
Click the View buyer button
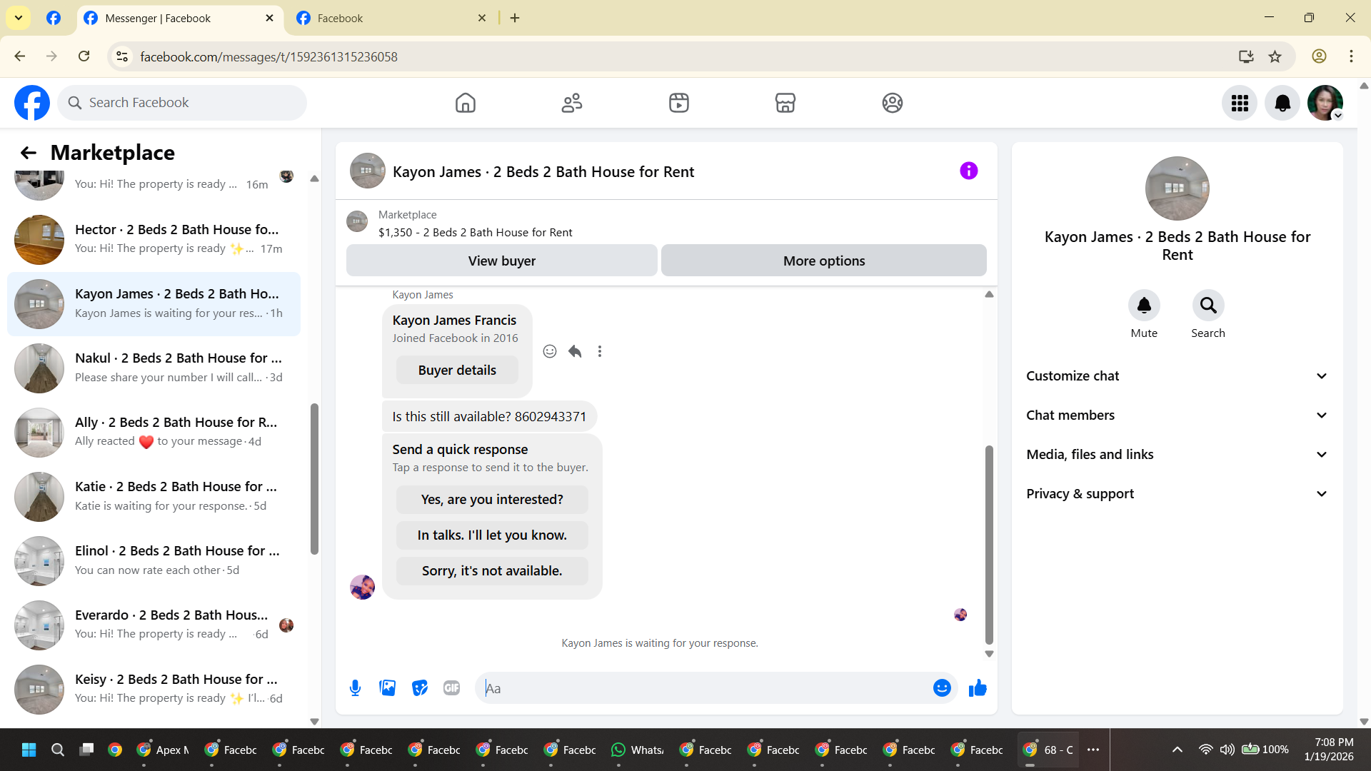click(501, 261)
